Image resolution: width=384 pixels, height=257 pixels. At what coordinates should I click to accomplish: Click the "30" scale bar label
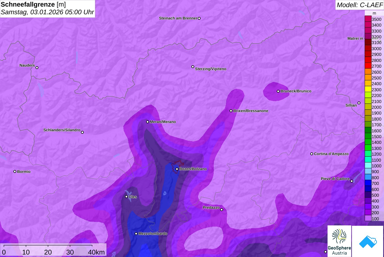point(70,252)
